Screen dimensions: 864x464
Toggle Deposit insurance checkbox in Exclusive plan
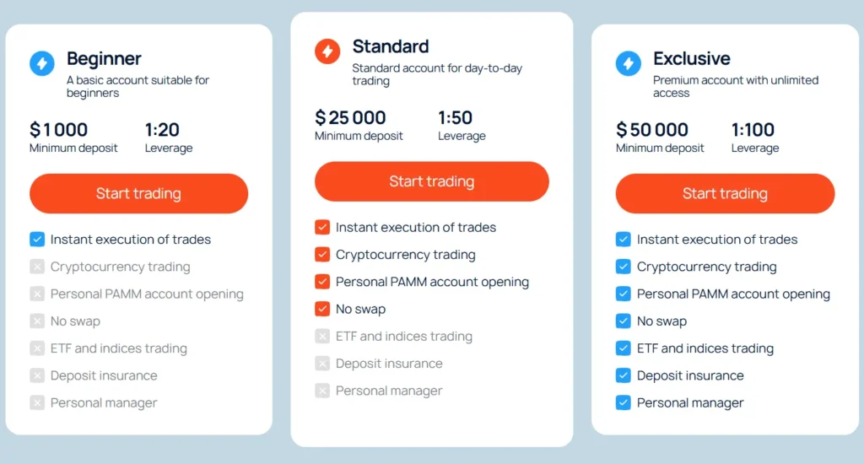click(x=624, y=375)
